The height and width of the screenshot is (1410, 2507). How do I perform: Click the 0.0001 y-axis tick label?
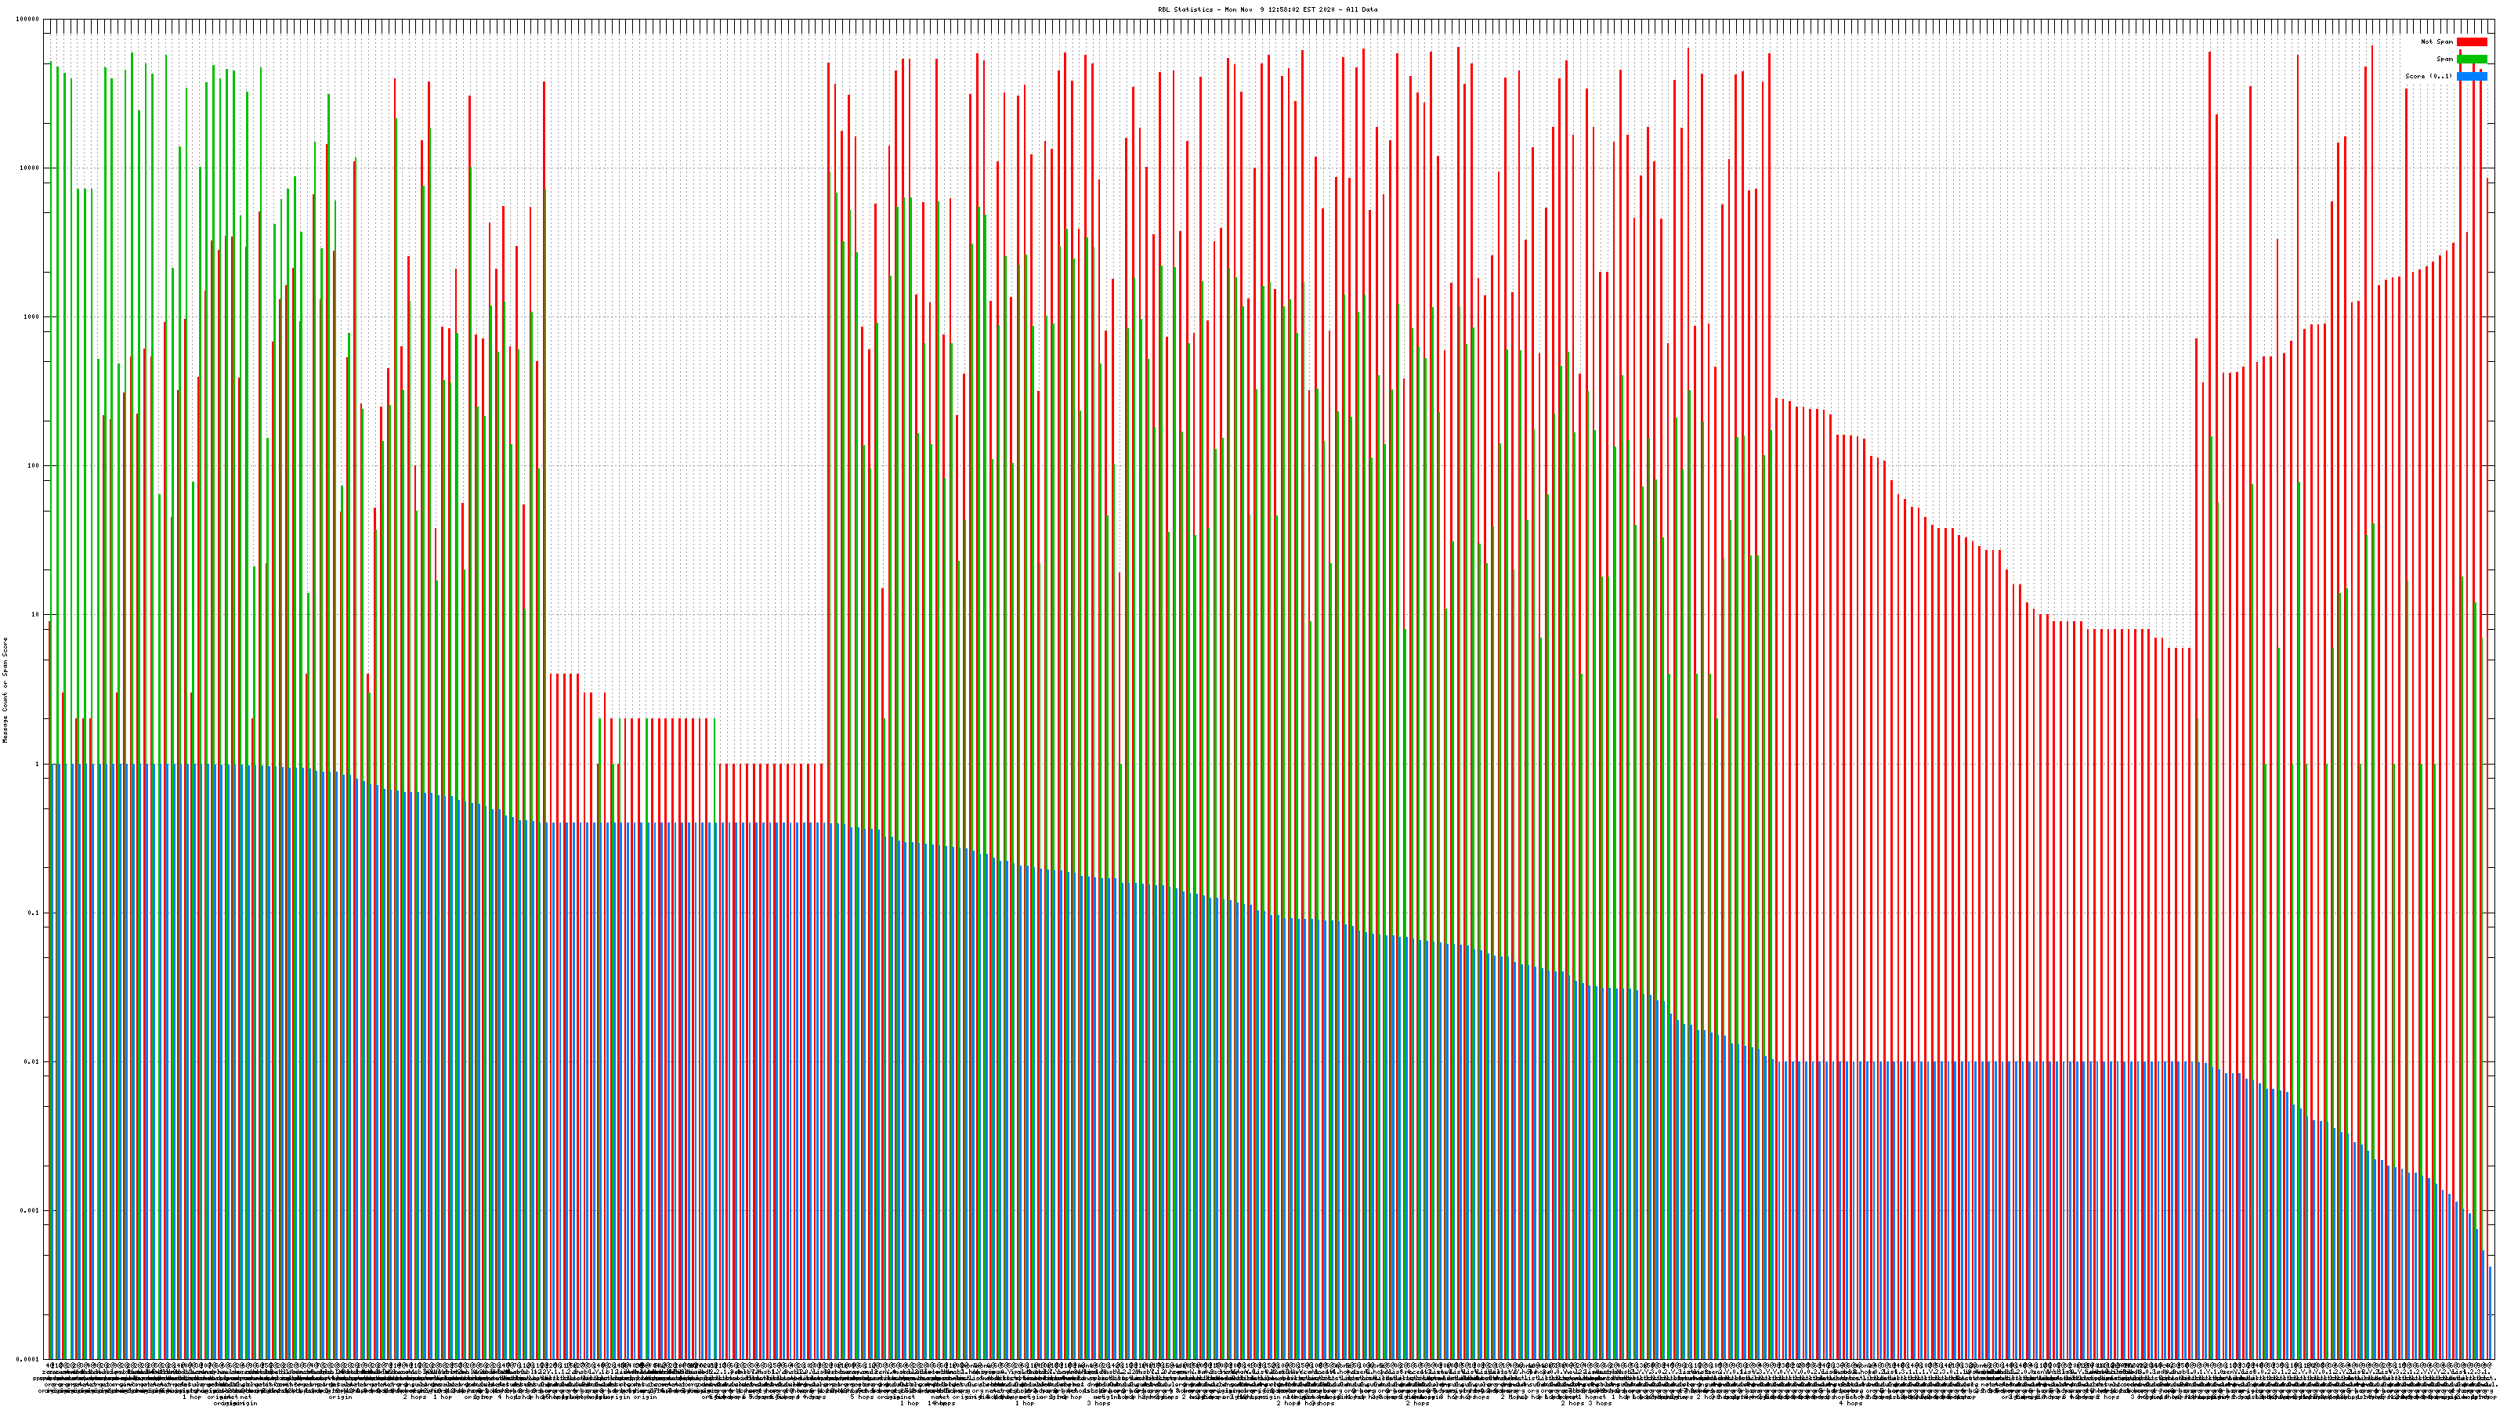coord(28,1359)
